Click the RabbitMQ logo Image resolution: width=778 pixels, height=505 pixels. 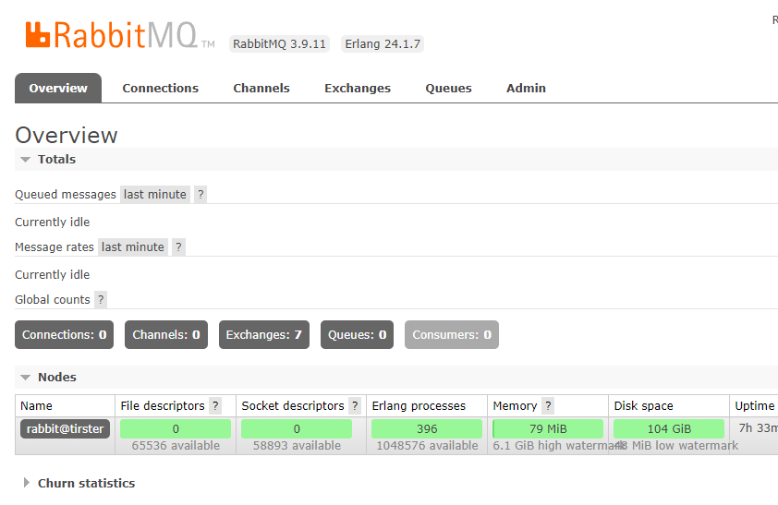click(119, 35)
